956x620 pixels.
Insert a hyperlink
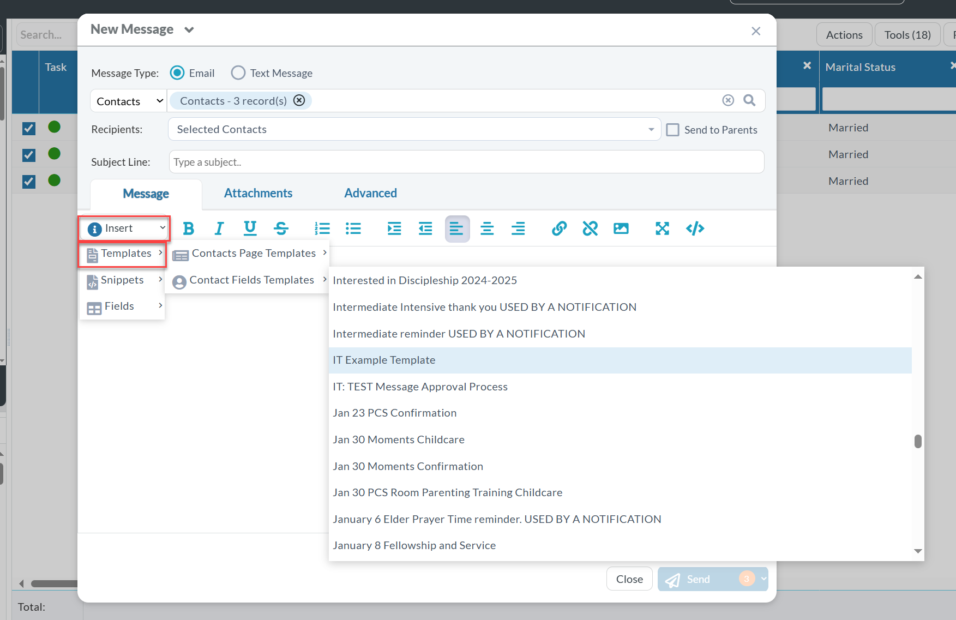(x=558, y=228)
